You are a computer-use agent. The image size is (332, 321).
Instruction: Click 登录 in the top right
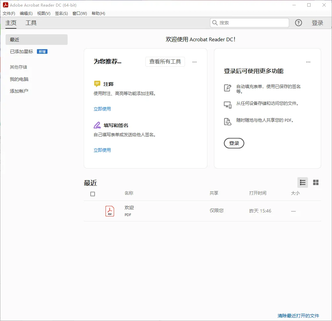pyautogui.click(x=317, y=23)
